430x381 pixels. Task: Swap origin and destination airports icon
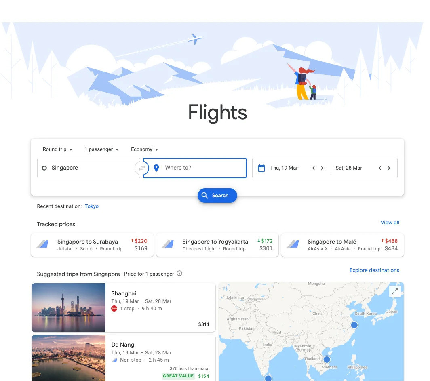[x=141, y=168]
